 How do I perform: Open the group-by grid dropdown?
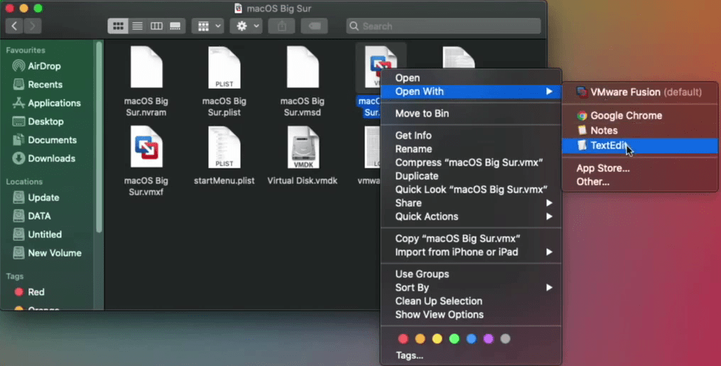click(x=208, y=26)
